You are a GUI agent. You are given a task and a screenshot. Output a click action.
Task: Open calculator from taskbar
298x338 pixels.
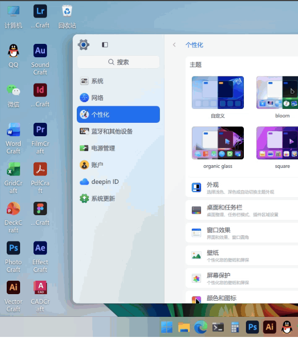point(235,327)
